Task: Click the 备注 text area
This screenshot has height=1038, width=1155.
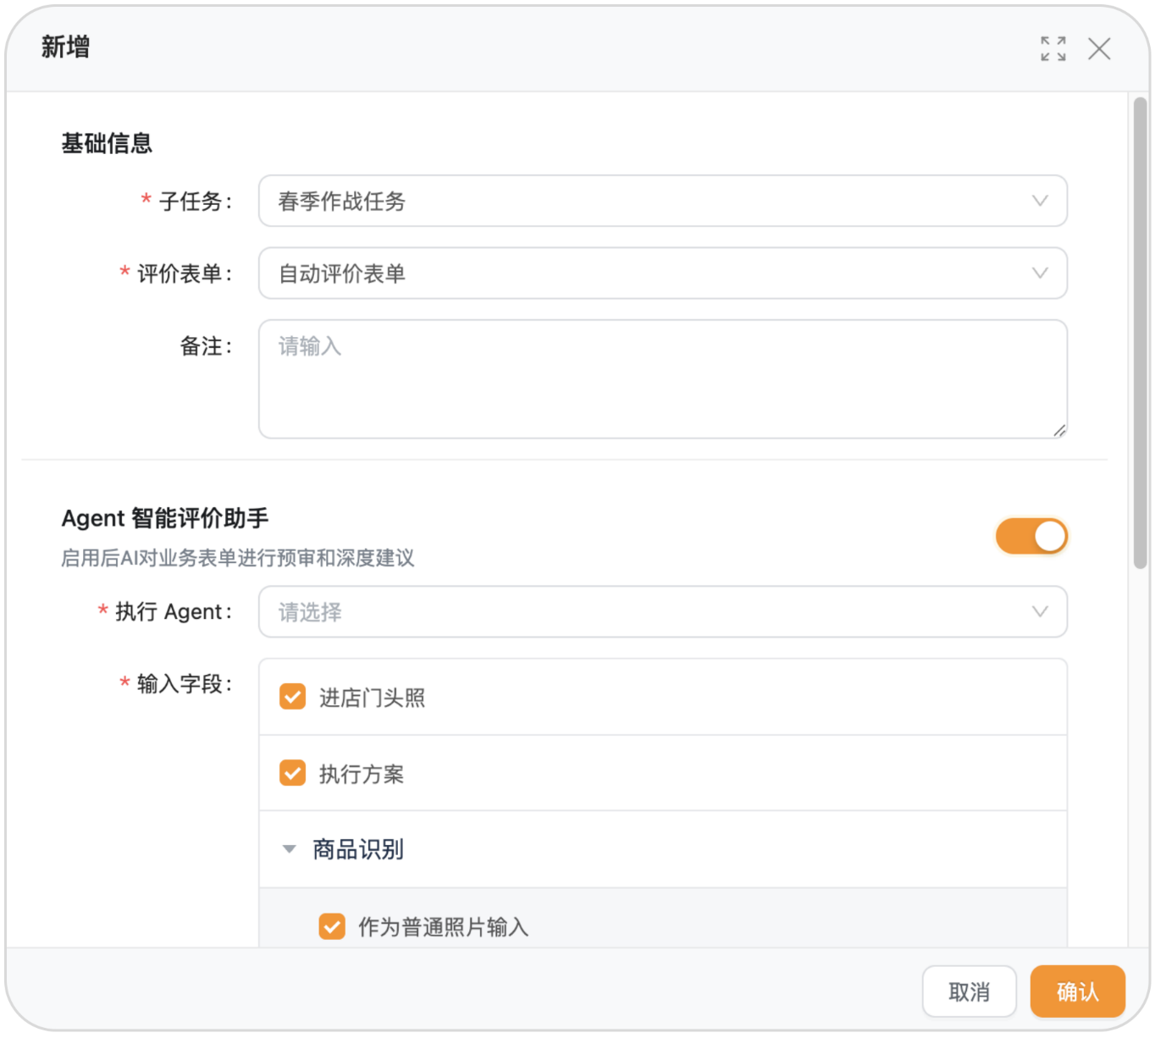Action: click(x=661, y=378)
